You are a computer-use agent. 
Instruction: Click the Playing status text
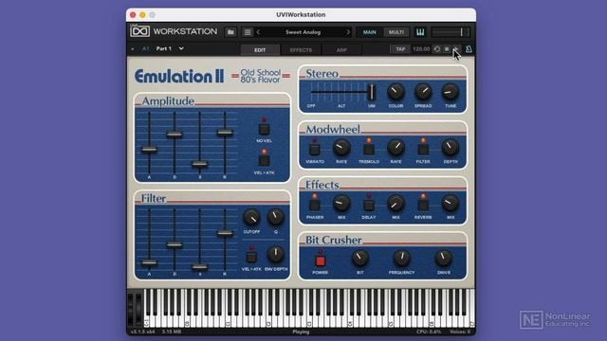pyautogui.click(x=301, y=332)
